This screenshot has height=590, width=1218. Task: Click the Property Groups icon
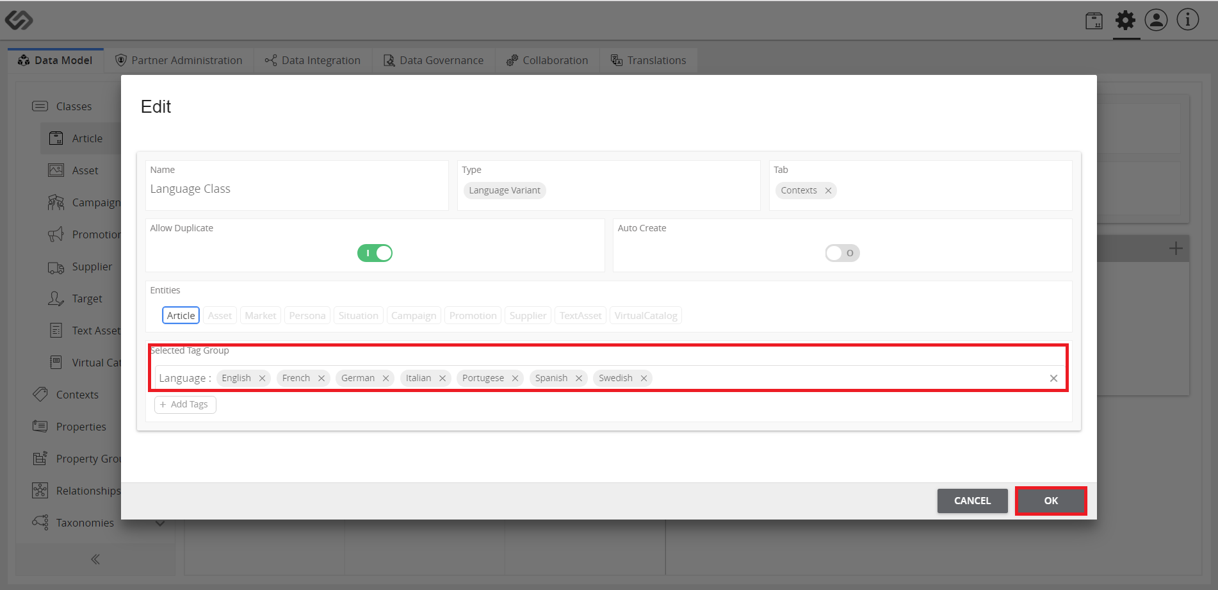pos(40,459)
